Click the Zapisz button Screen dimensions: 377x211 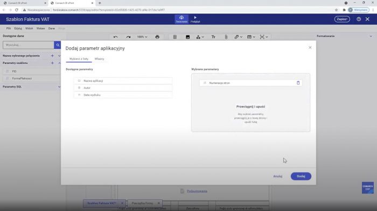(x=342, y=19)
